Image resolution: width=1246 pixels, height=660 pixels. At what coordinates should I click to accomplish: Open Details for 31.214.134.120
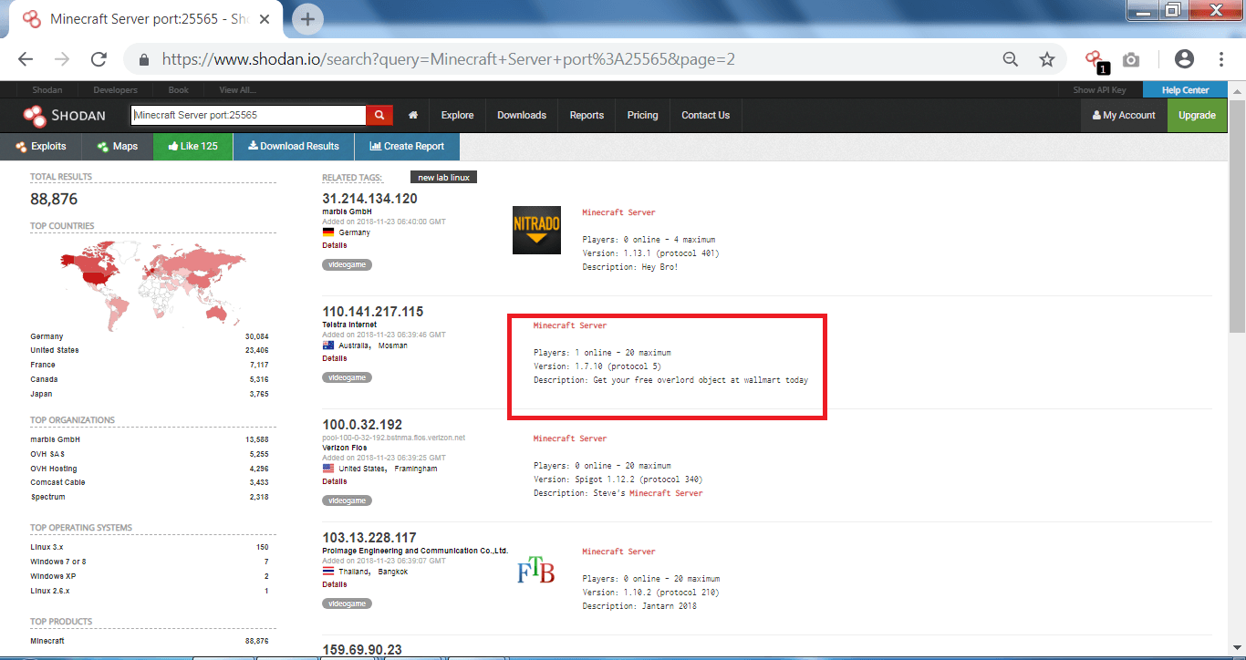tap(335, 245)
